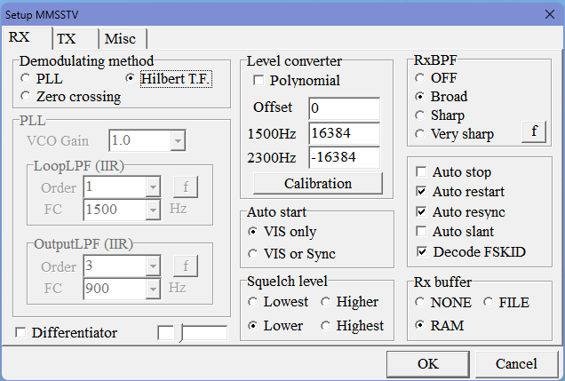
Task: Set RxBPF to Very sharp
Action: pos(420,134)
